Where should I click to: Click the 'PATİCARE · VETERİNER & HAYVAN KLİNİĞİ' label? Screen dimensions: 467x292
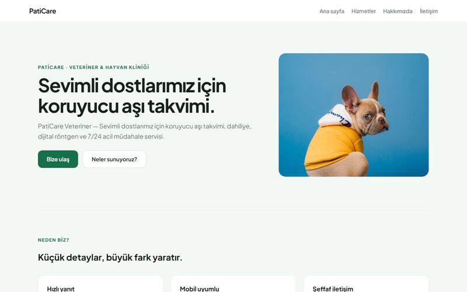93,67
